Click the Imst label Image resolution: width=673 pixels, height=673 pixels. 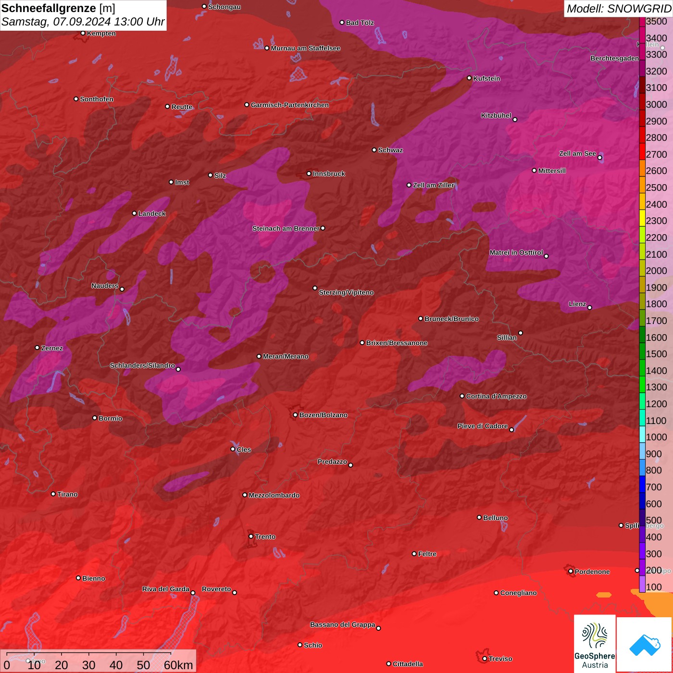pyautogui.click(x=182, y=182)
